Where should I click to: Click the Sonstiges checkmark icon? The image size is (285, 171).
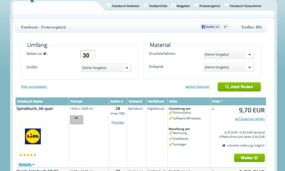(x=170, y=144)
